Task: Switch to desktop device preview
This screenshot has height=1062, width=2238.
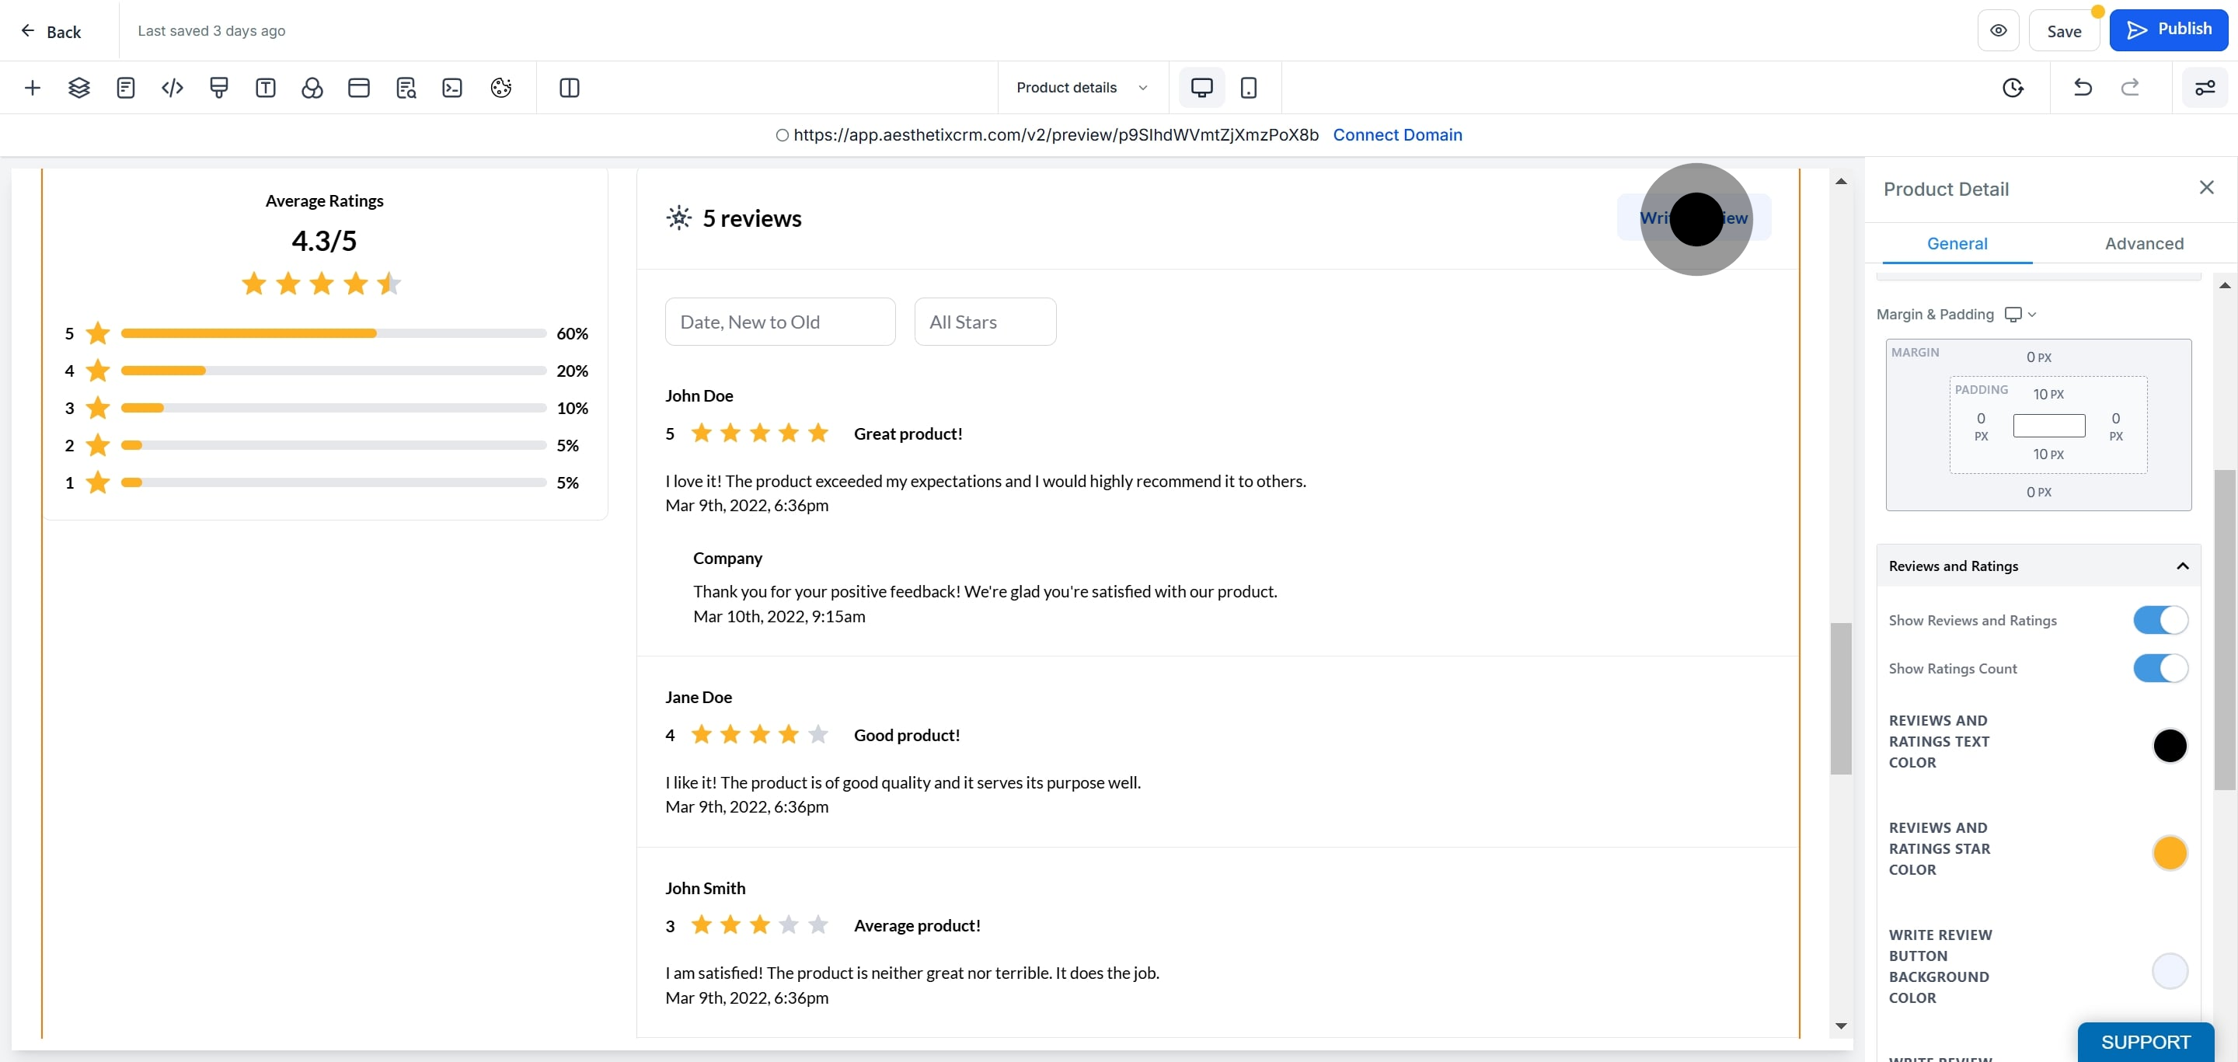Action: pyautogui.click(x=1201, y=88)
